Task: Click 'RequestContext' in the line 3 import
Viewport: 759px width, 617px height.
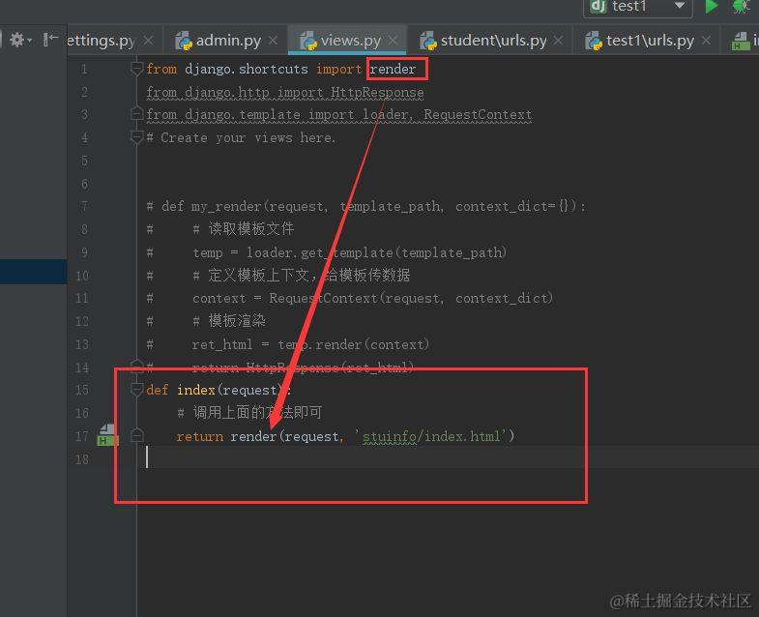Action: pyautogui.click(x=478, y=115)
